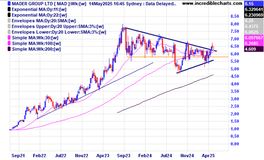Click the magenta swatch beside Simple MA:Wk:100

click(x=9, y=43)
